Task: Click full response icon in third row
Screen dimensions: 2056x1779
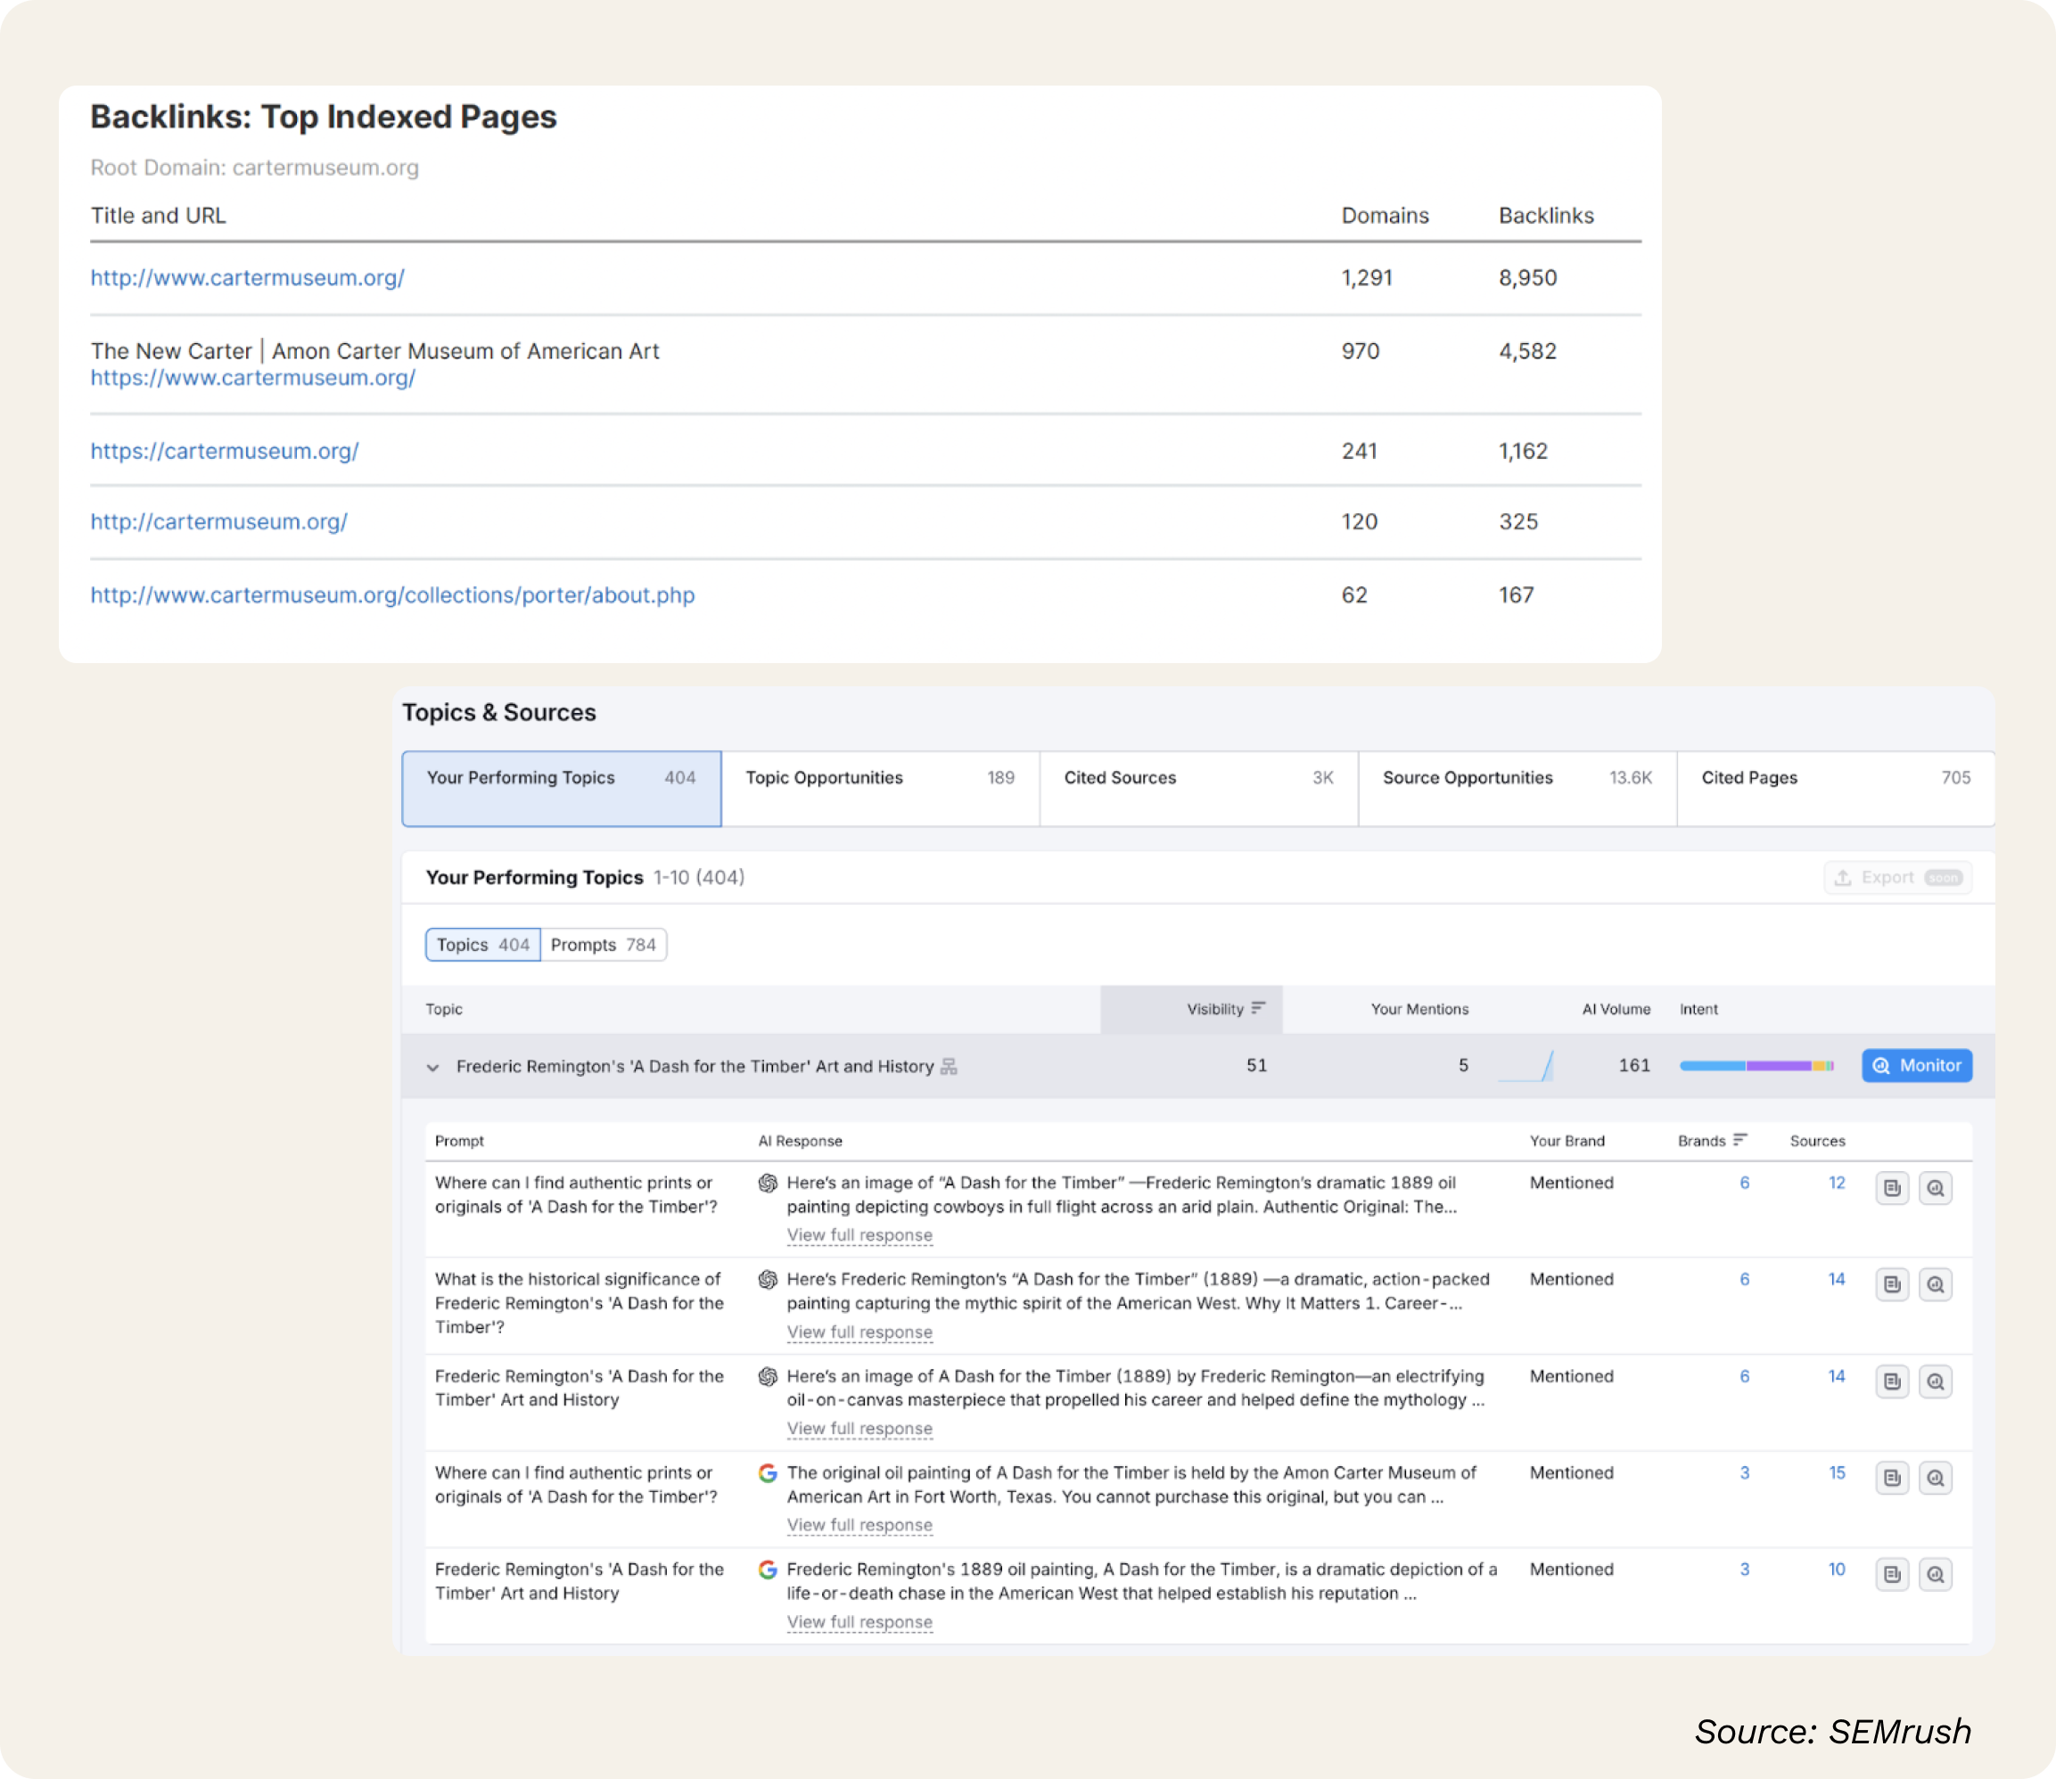Action: click(1892, 1381)
